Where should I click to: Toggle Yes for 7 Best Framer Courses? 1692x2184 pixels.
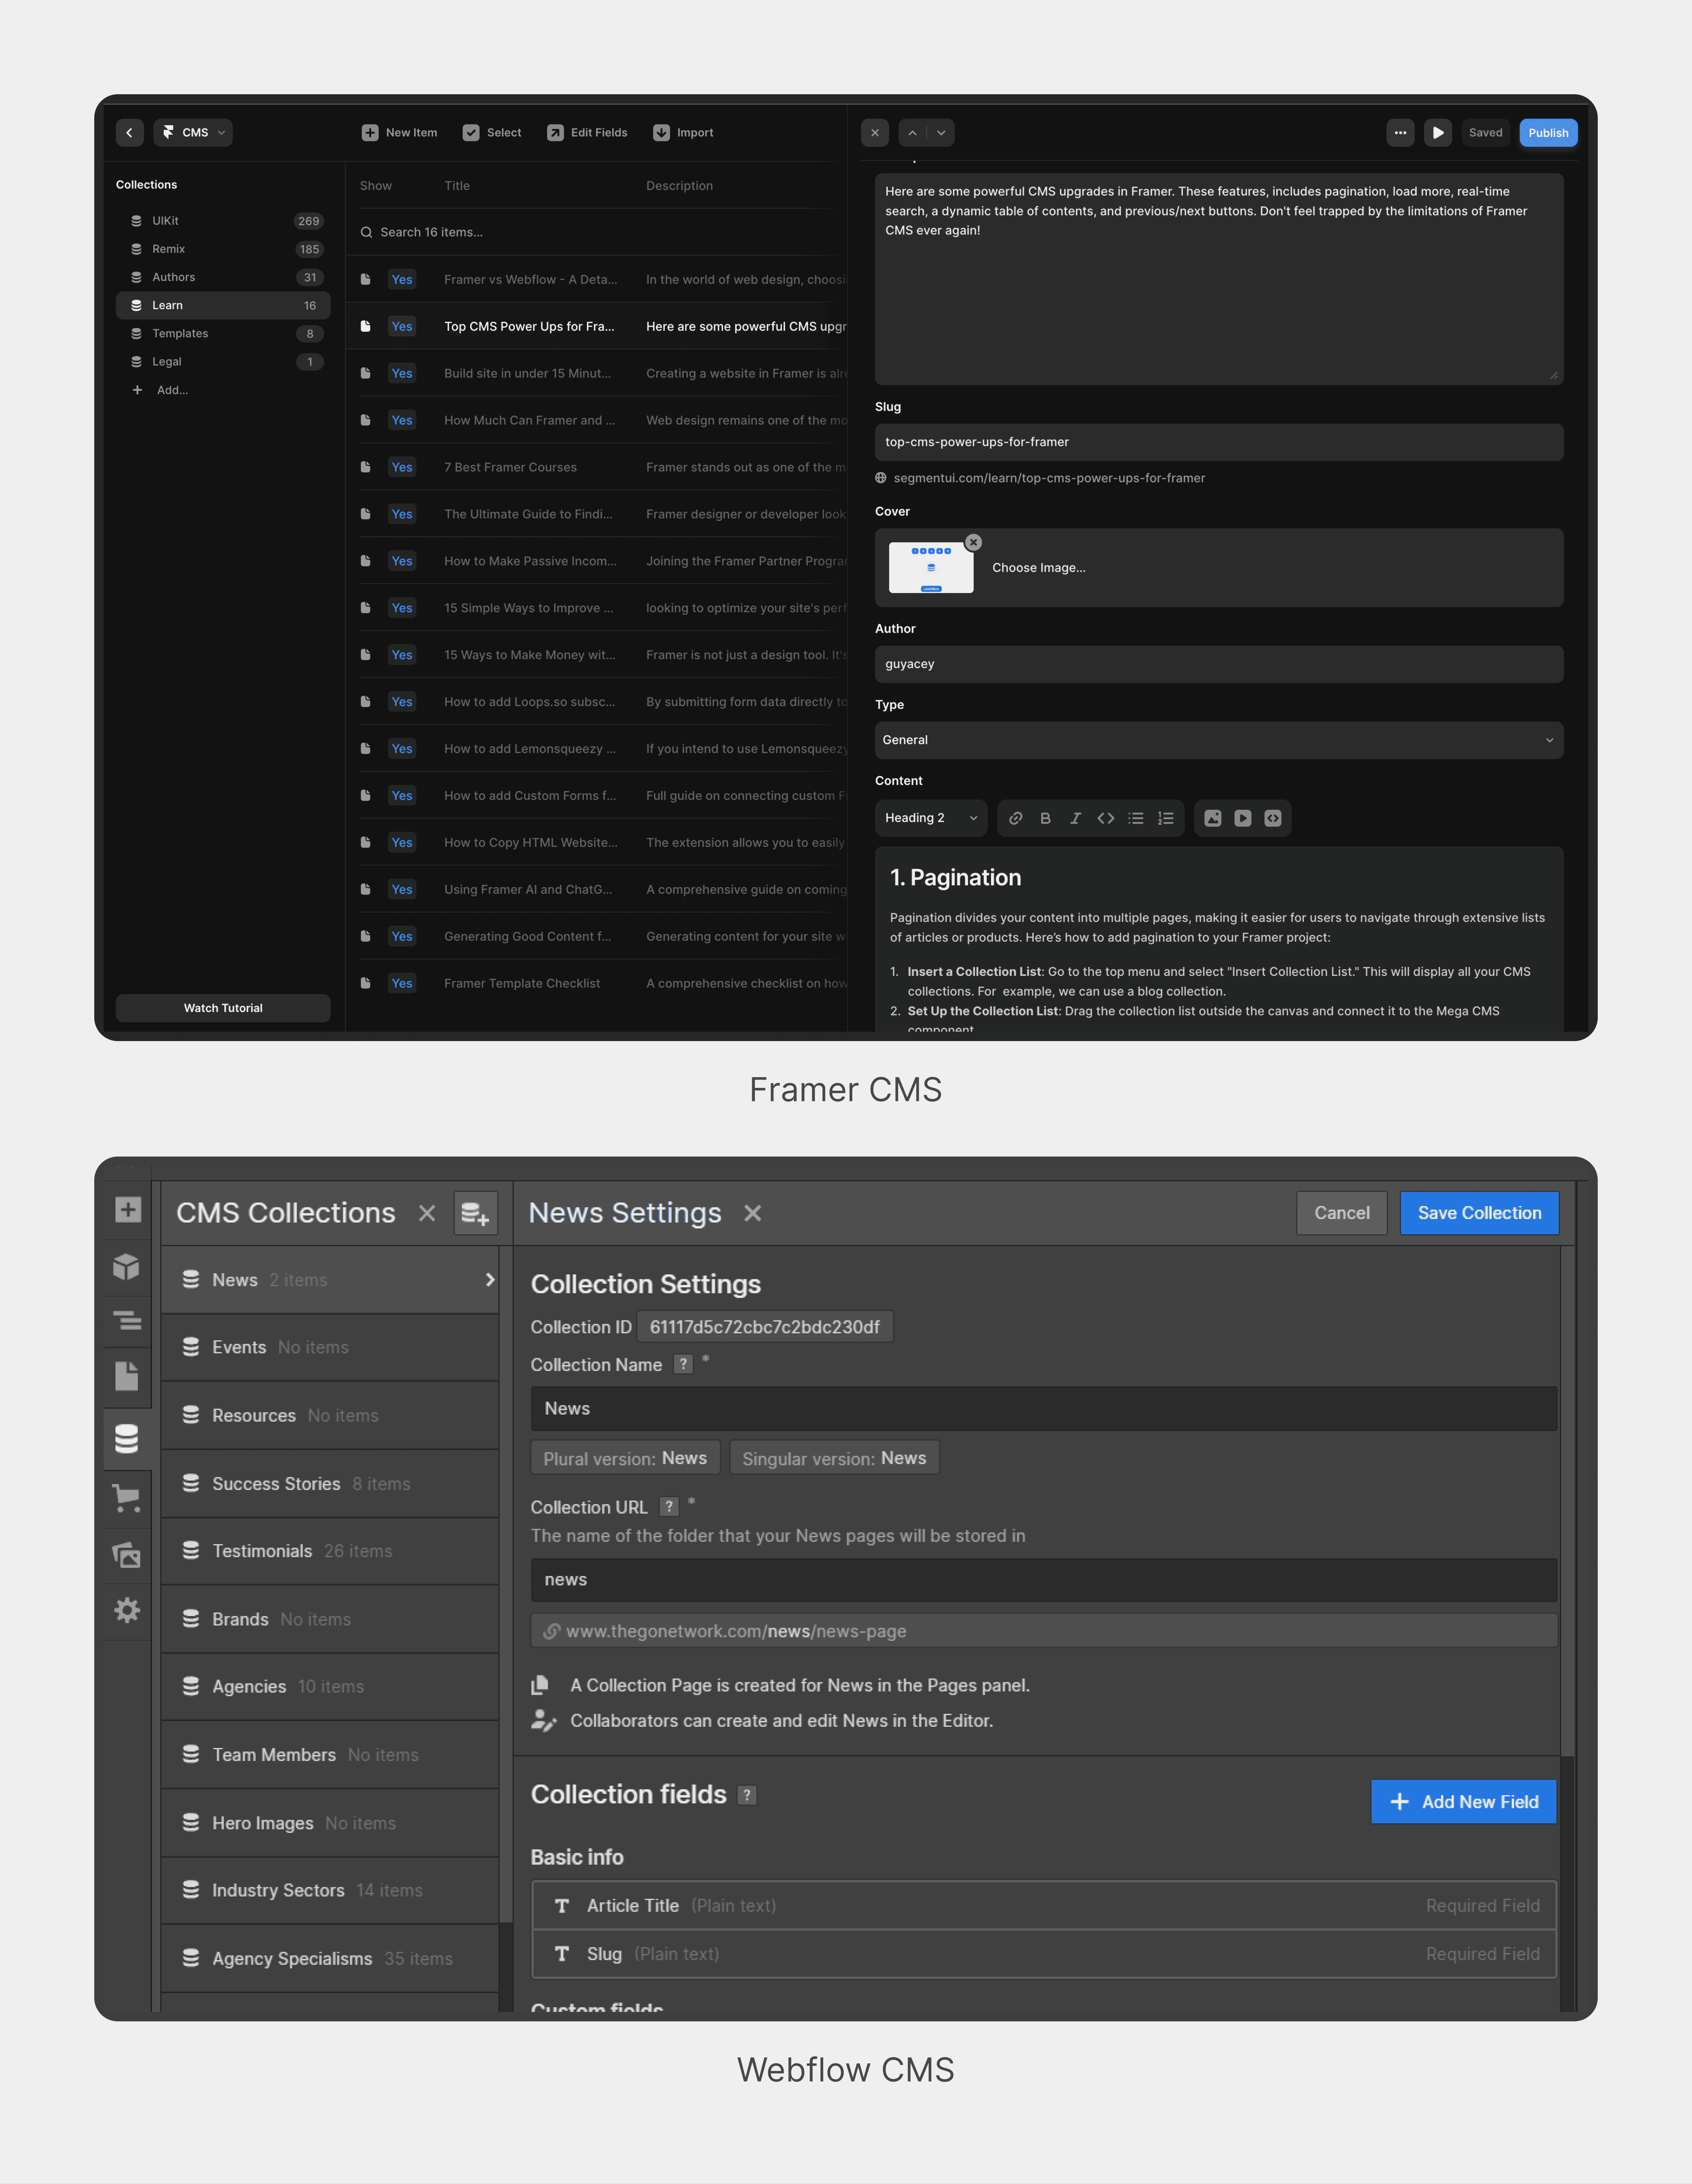click(x=402, y=467)
